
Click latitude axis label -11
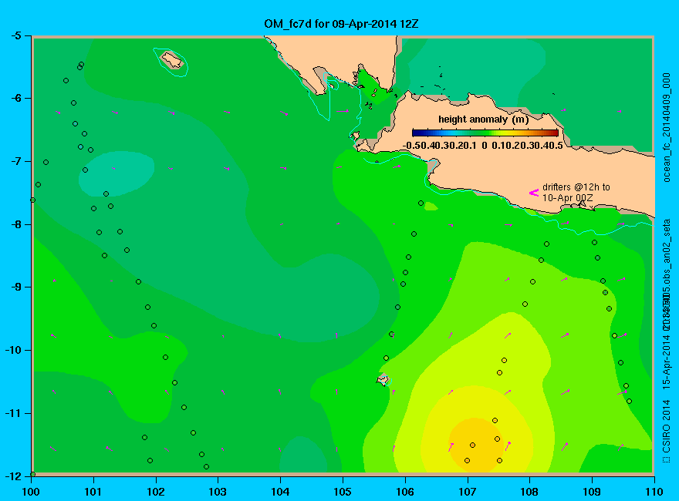click(x=13, y=413)
